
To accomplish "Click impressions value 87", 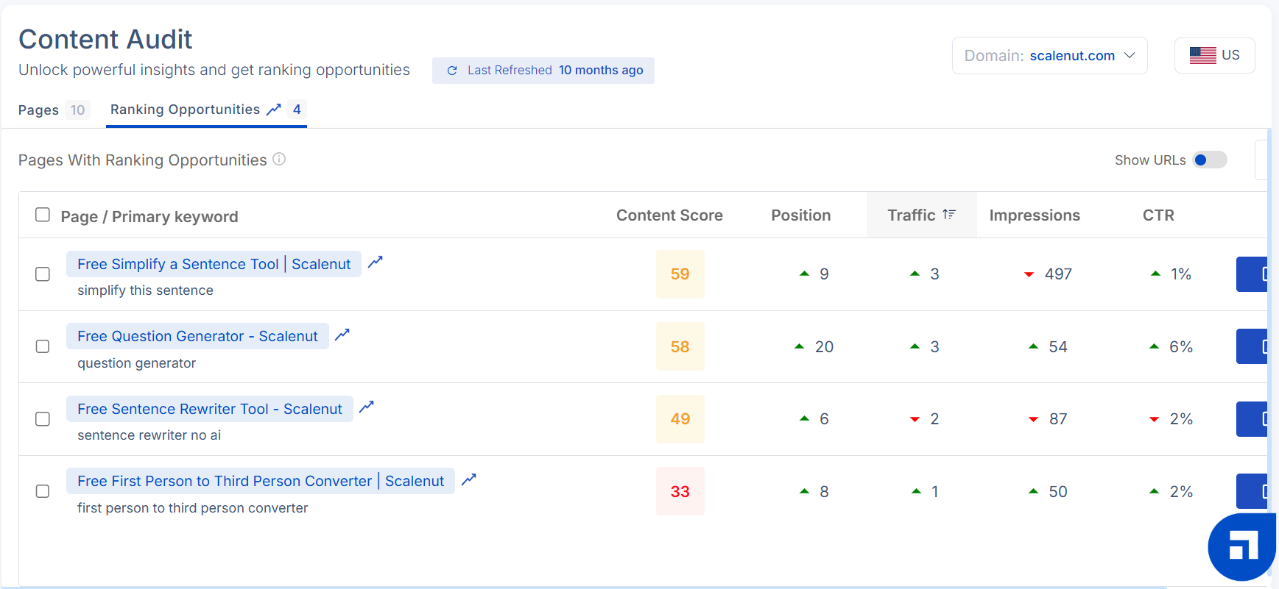I will point(1058,419).
